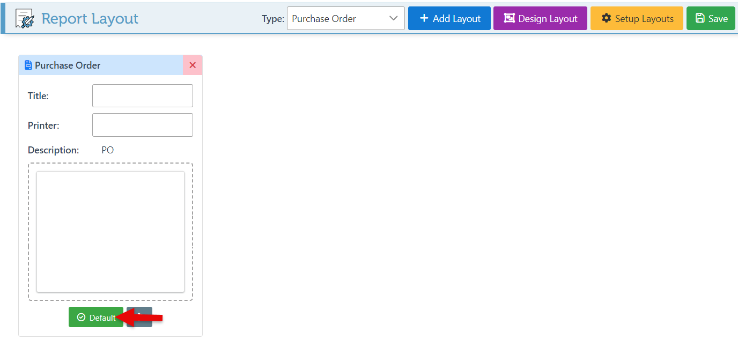The image size is (738, 347).
Task: Focus the Title text field
Action: (x=142, y=96)
